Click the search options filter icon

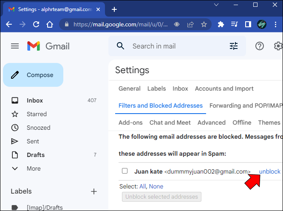pos(234,46)
